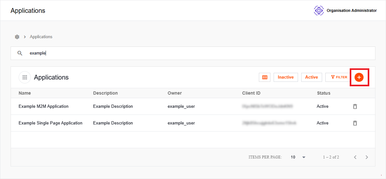Toggle the Inactive status filter
Screen dimensions: 386x179
pyautogui.click(x=286, y=77)
